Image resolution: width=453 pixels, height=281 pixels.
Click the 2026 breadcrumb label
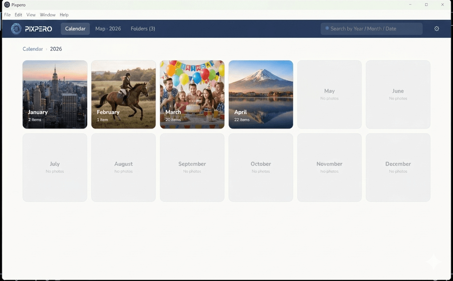56,49
